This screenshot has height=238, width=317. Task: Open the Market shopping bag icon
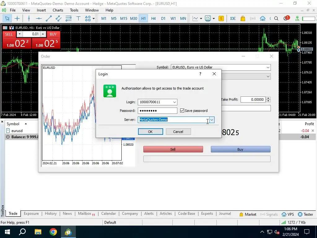tap(243, 19)
